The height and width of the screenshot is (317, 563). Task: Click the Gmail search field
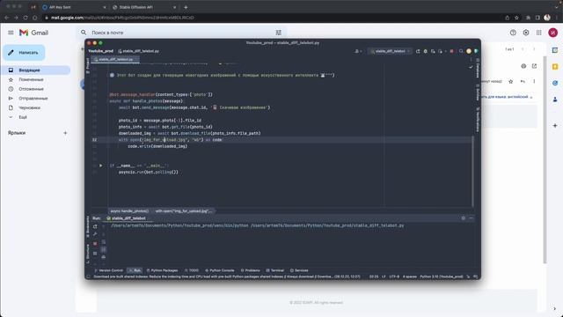click(x=181, y=33)
